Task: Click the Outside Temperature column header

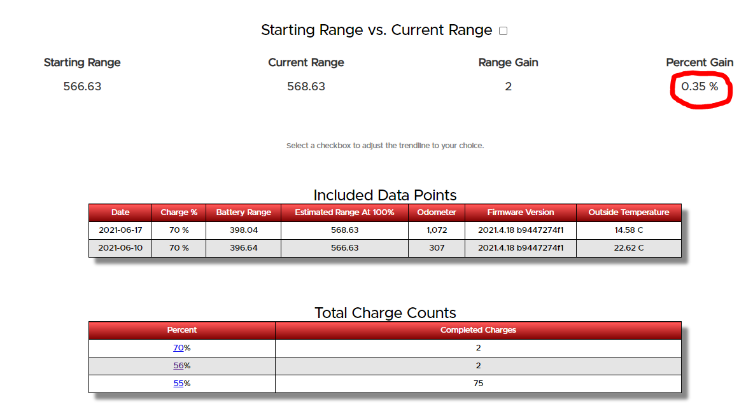Action: click(x=629, y=212)
